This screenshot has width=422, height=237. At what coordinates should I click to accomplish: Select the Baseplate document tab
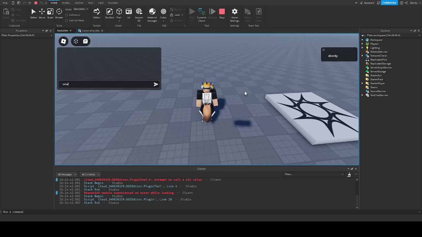point(63,31)
